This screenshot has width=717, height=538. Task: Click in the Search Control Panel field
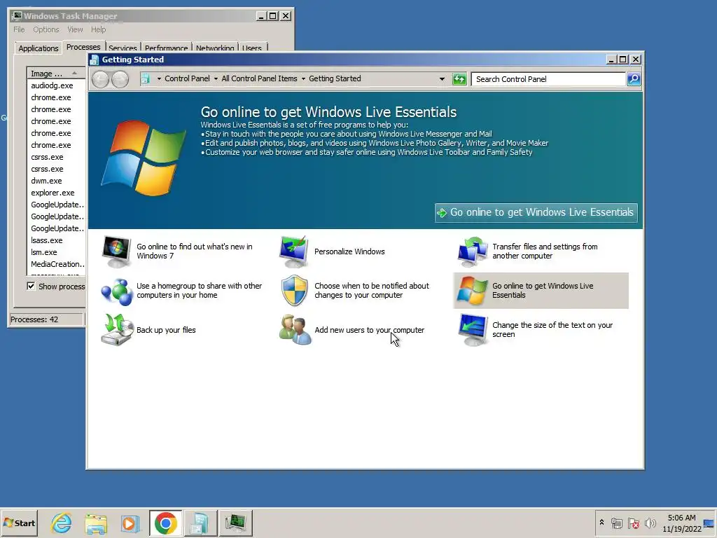click(548, 79)
